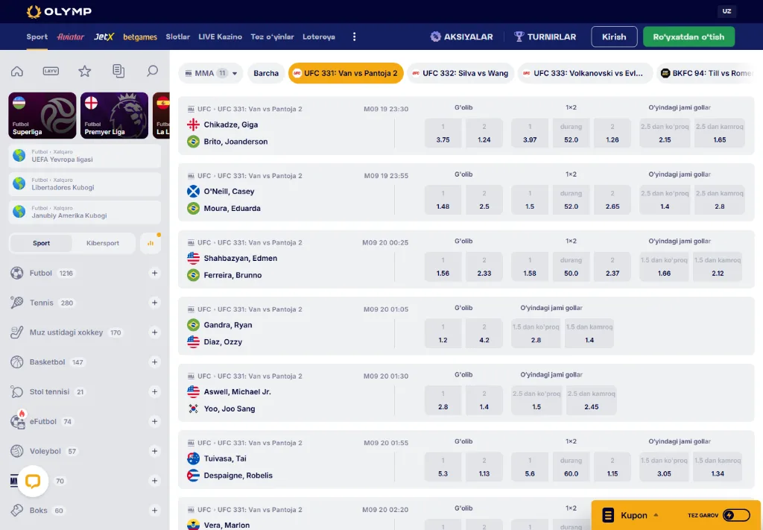763x530 pixels.
Task: Switch to the Kibersport toggle option
Action: (x=103, y=243)
